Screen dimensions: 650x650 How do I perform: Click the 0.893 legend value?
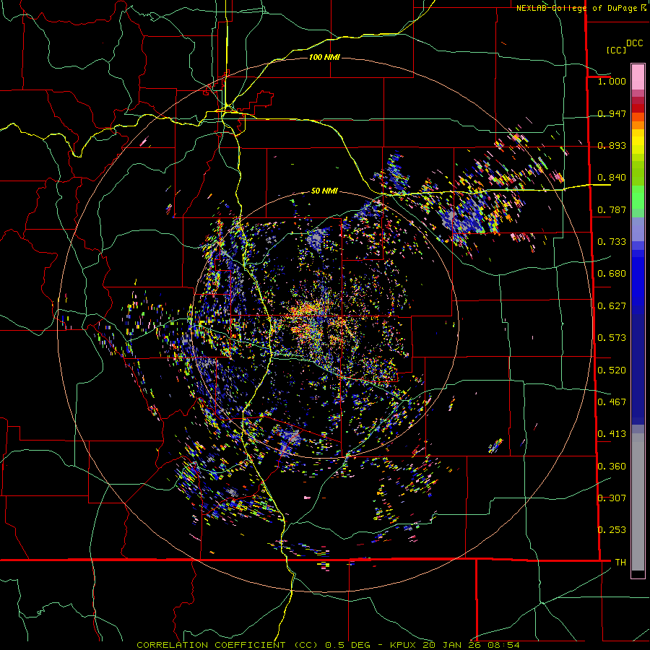pyautogui.click(x=612, y=145)
